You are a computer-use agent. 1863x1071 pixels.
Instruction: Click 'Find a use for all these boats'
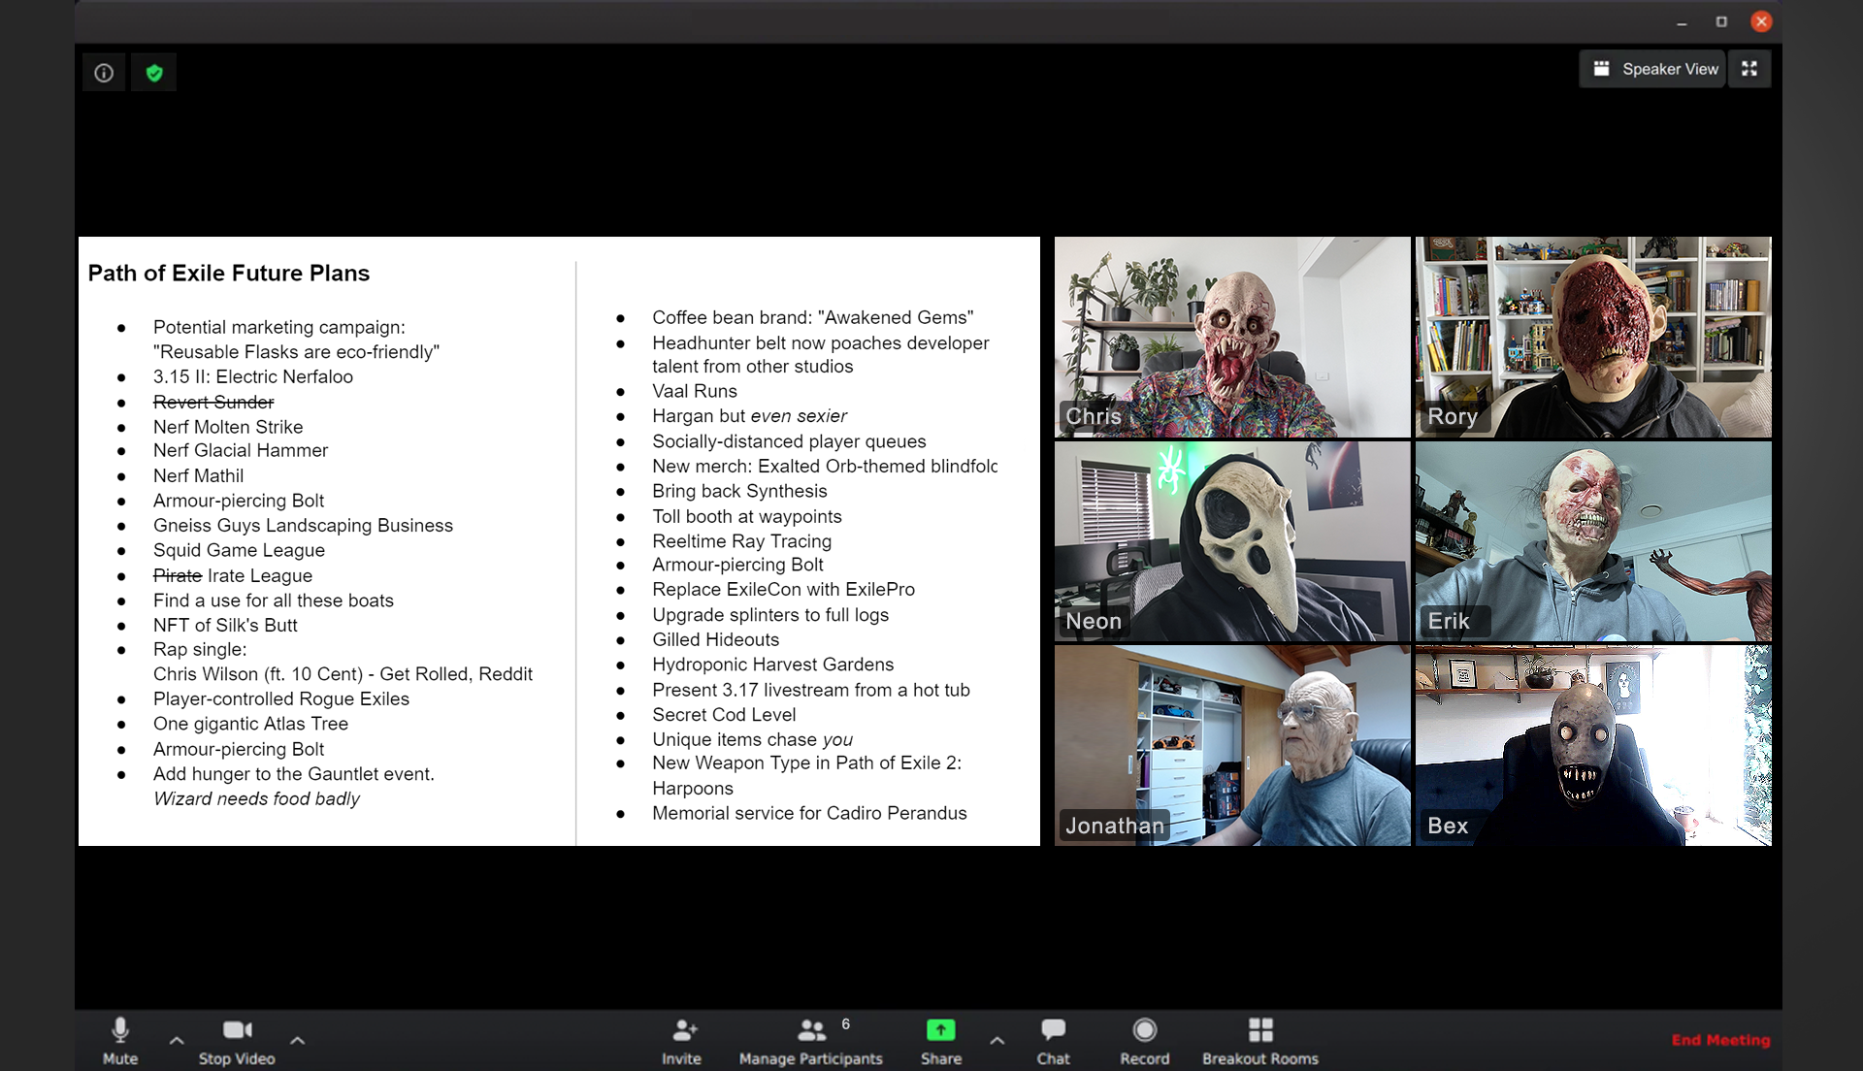pyautogui.click(x=274, y=600)
